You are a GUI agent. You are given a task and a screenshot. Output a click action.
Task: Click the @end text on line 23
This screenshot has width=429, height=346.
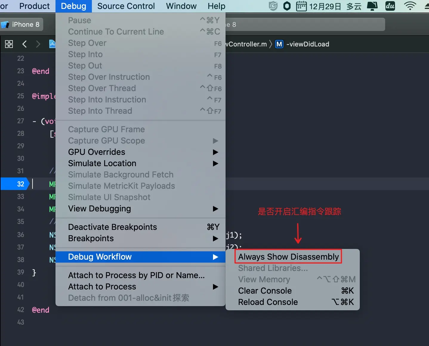pos(41,71)
